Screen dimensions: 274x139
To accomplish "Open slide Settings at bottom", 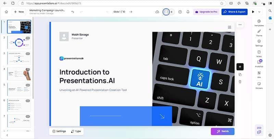I will pyautogui.click(x=59, y=131).
